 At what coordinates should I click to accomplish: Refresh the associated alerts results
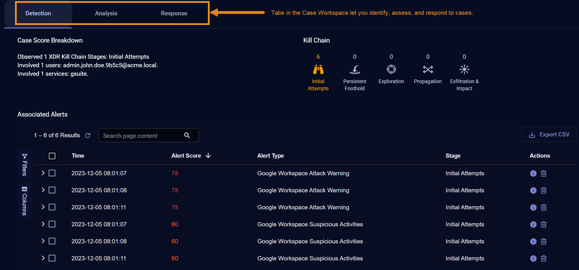(88, 136)
